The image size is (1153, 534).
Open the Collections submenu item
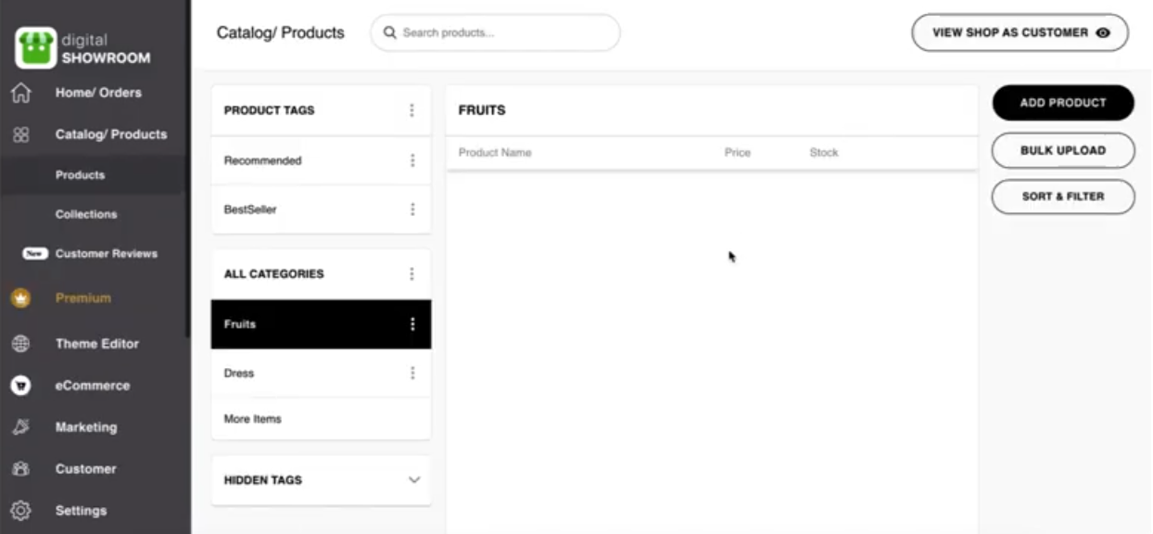point(86,214)
